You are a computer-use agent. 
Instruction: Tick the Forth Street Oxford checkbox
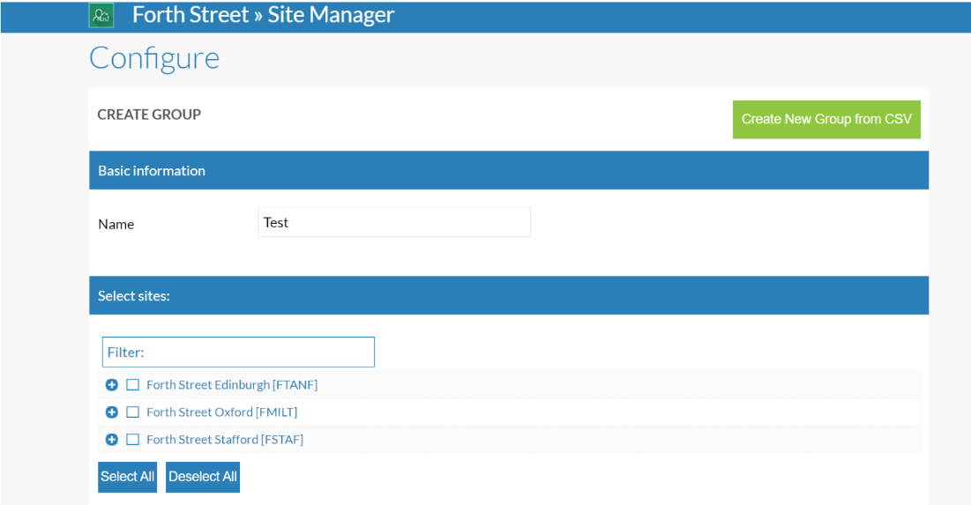pos(133,412)
